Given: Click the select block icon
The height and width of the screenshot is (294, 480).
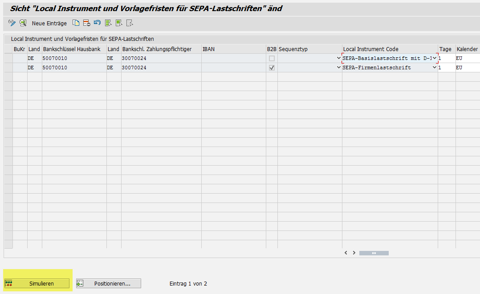Looking at the screenshot, I should [119, 23].
